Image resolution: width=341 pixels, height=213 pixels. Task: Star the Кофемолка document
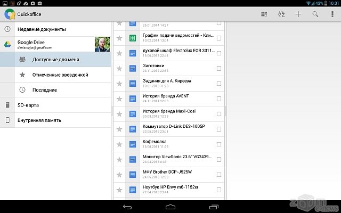(x=119, y=144)
